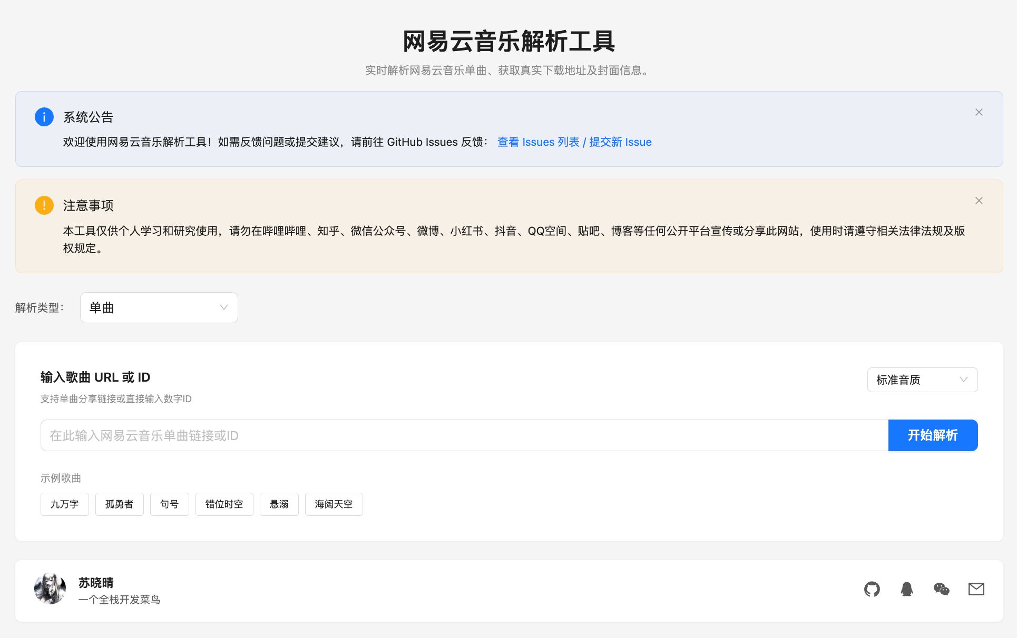Click the 一个全栈开发菜鸟 tagline
The height and width of the screenshot is (638, 1017).
pyautogui.click(x=119, y=600)
